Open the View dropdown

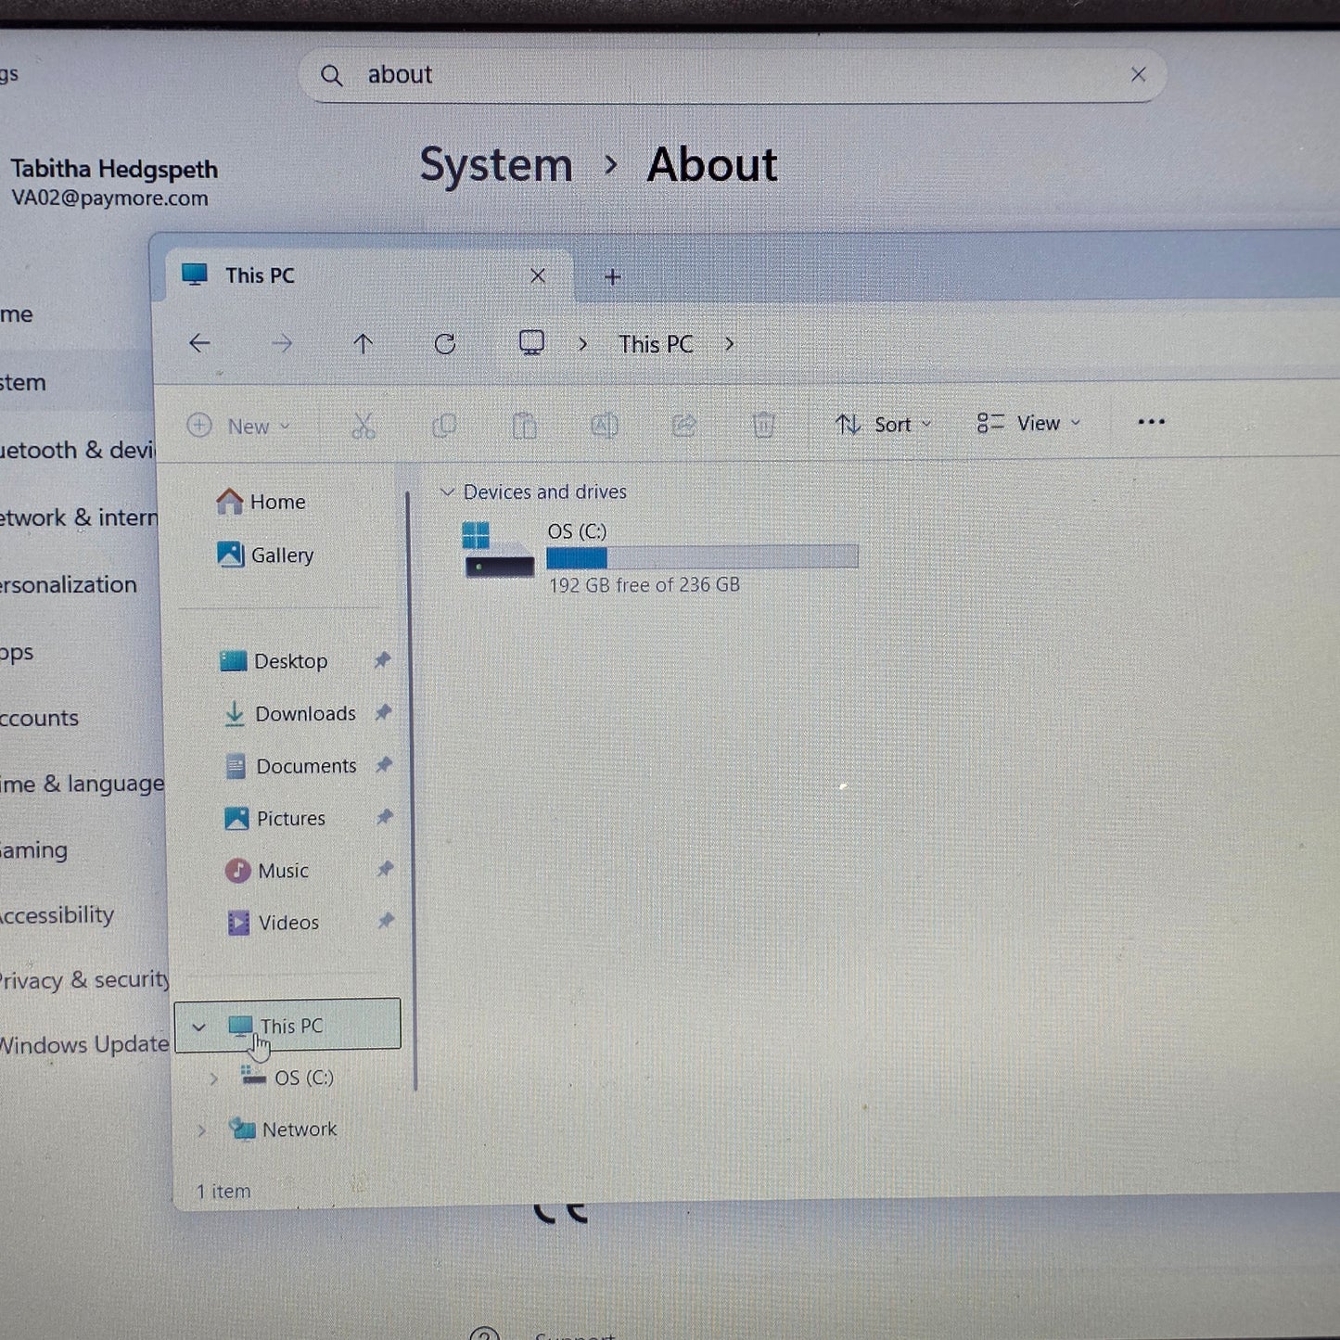pos(1029,424)
